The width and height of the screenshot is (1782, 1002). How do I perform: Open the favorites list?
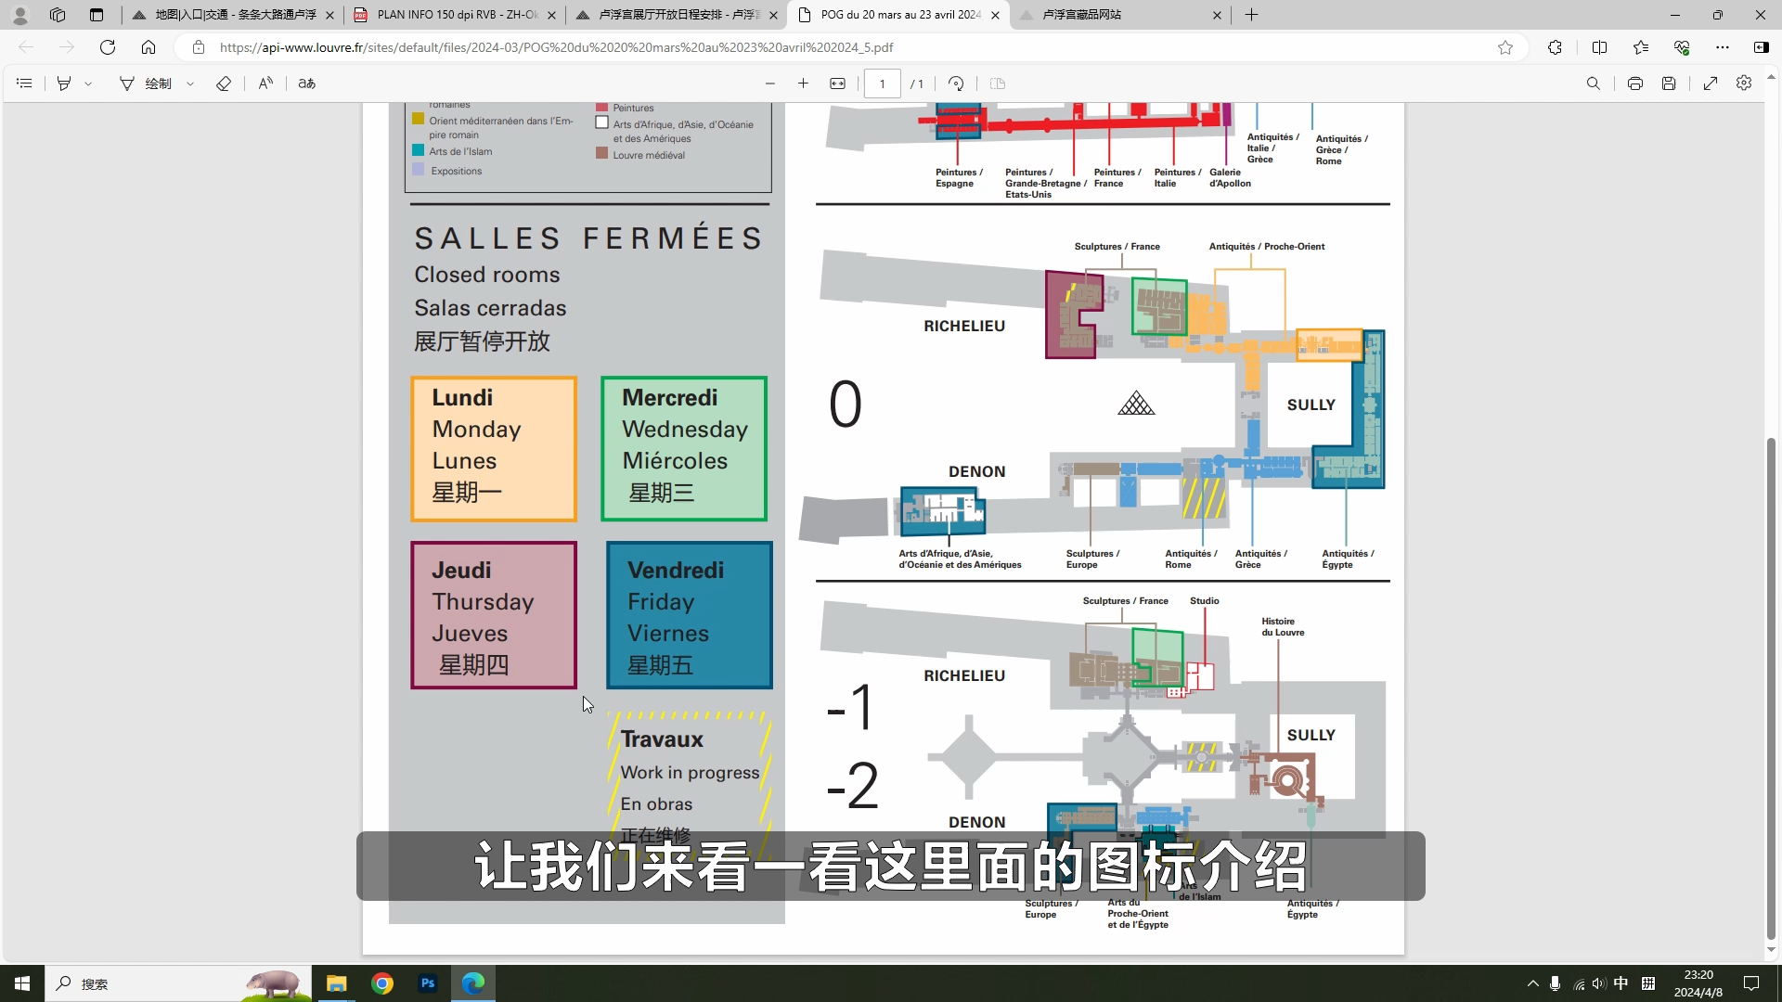[1641, 47]
